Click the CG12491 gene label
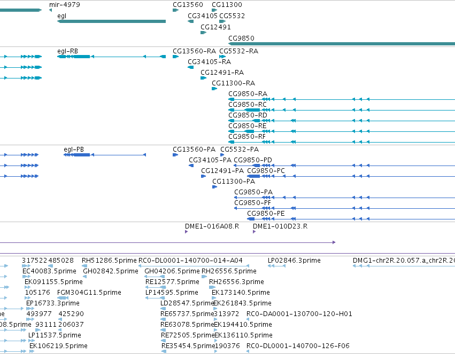This screenshot has height=354, width=455. 215,27
